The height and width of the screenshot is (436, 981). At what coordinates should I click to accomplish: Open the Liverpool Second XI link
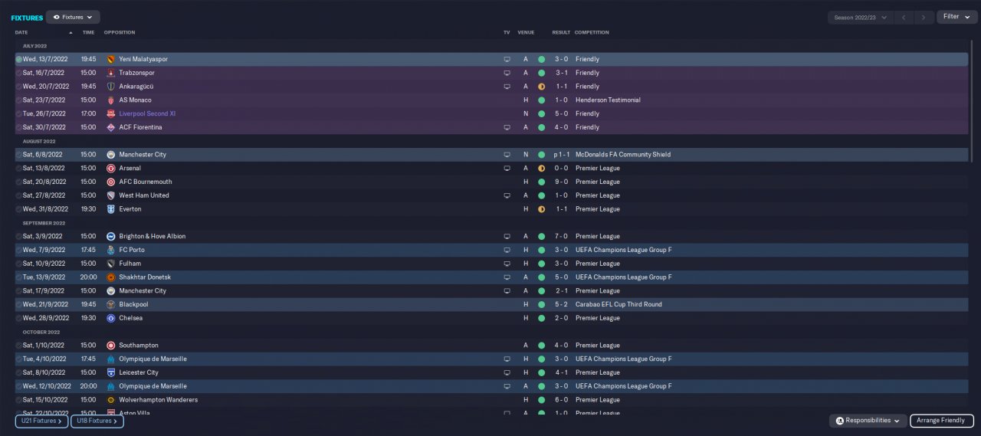[147, 113]
